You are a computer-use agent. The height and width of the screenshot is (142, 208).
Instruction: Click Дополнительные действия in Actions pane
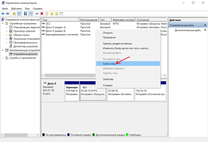pyautogui.click(x=188, y=30)
